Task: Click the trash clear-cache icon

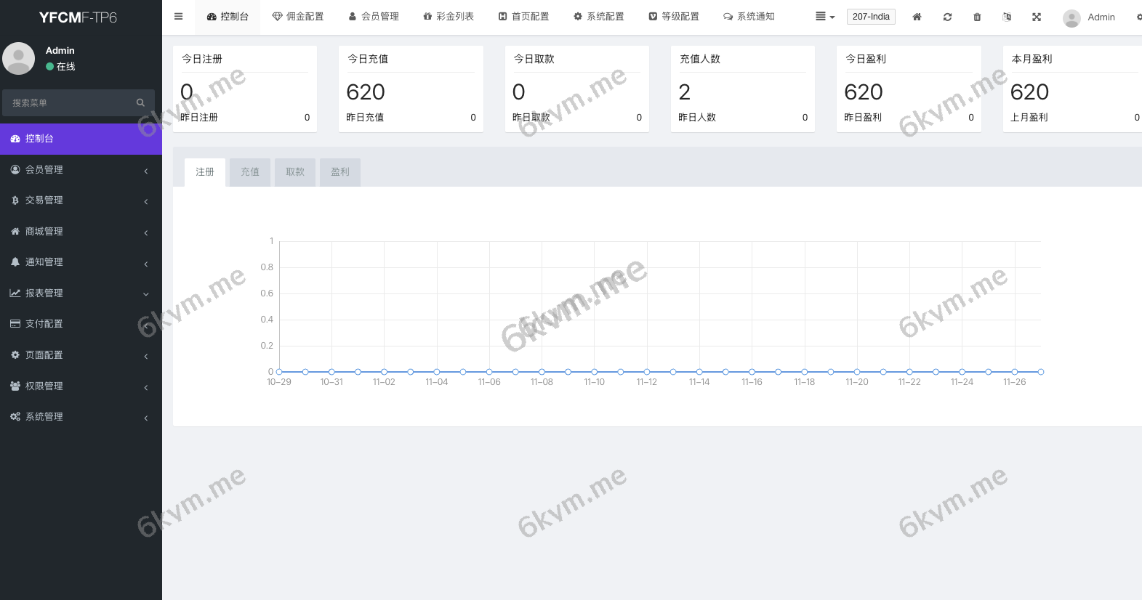Action: click(x=977, y=17)
